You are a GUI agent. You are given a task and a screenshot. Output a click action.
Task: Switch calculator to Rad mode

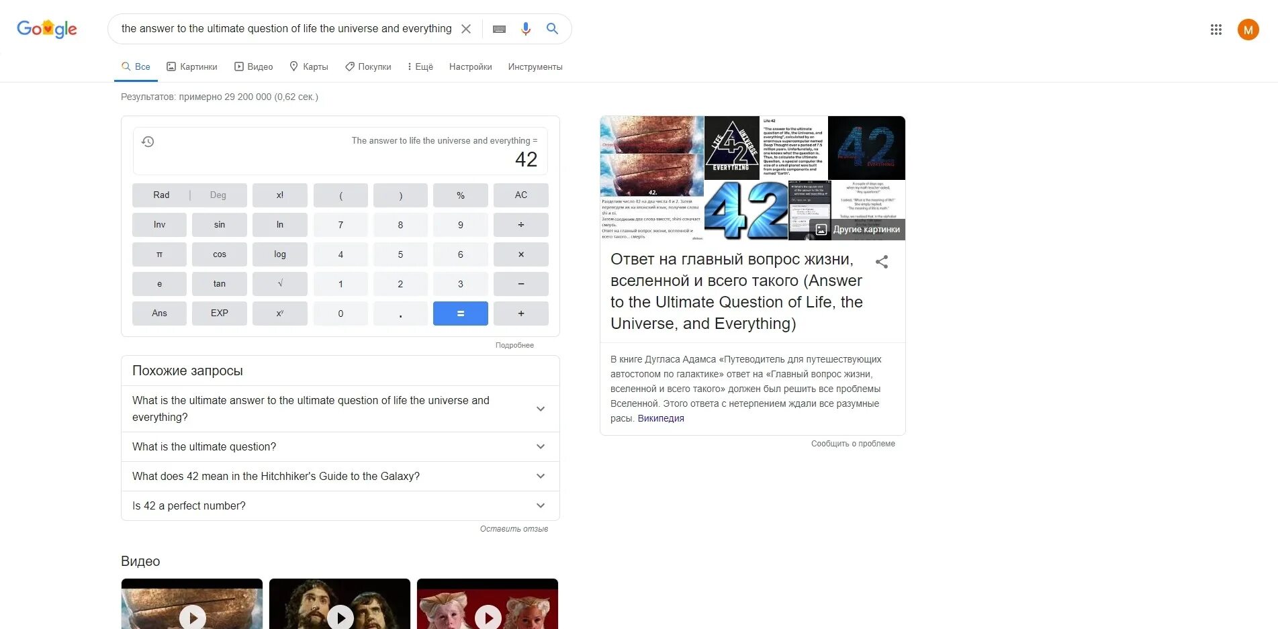[x=161, y=195]
